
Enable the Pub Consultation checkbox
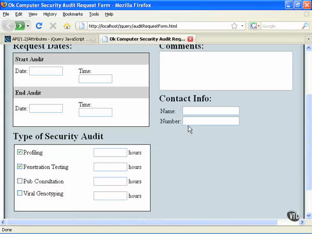[20, 181]
